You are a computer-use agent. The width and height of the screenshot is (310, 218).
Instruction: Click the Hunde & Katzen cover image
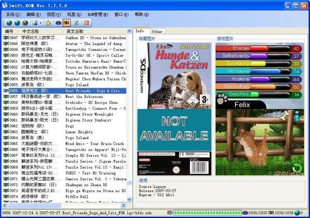[174, 76]
